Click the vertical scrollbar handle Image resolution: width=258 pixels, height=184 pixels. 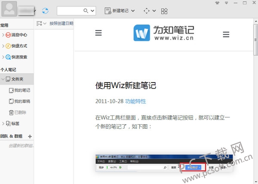coord(255,40)
